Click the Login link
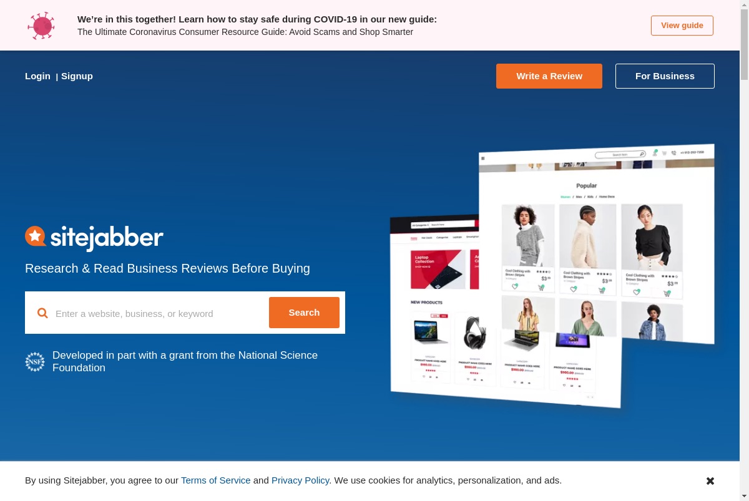 37,76
